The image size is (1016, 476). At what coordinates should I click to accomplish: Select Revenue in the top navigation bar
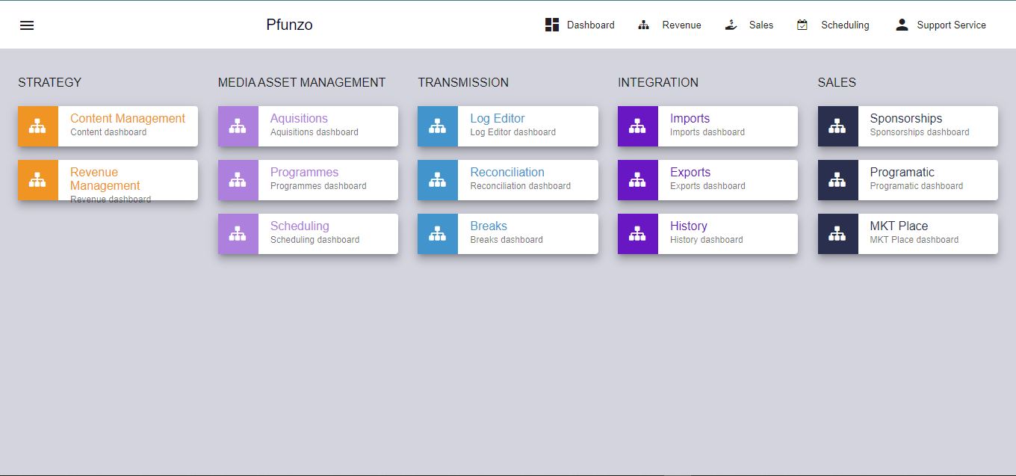(x=669, y=25)
